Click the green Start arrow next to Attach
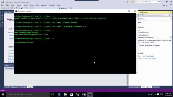This screenshot has height=97, width=173. pos(60,8)
